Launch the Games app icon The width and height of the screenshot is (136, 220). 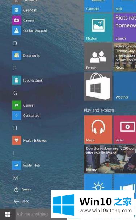[17, 105]
